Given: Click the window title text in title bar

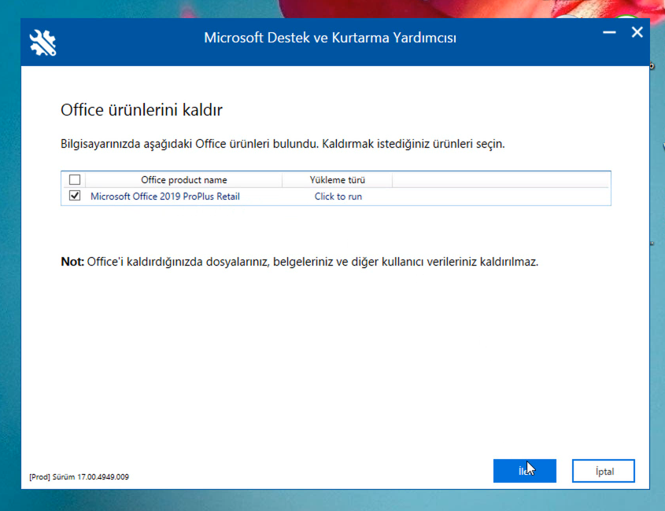Looking at the screenshot, I should pos(330,38).
